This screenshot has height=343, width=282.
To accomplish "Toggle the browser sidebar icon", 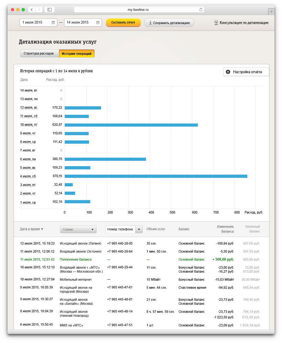I will point(50,10).
